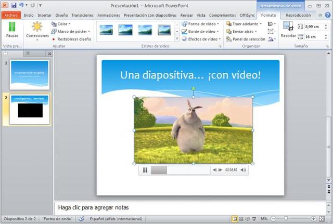Apply the first video style thumbnail
The width and height of the screenshot is (333, 224).
106,30
